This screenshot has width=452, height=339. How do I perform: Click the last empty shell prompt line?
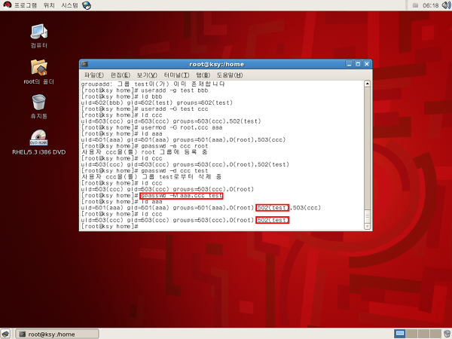point(110,227)
